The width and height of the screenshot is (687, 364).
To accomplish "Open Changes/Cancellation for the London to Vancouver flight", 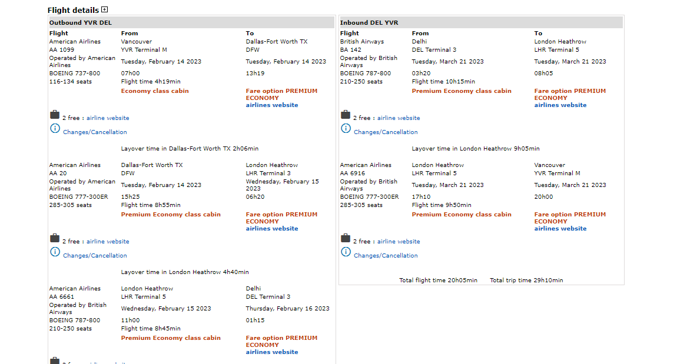I will (386, 256).
